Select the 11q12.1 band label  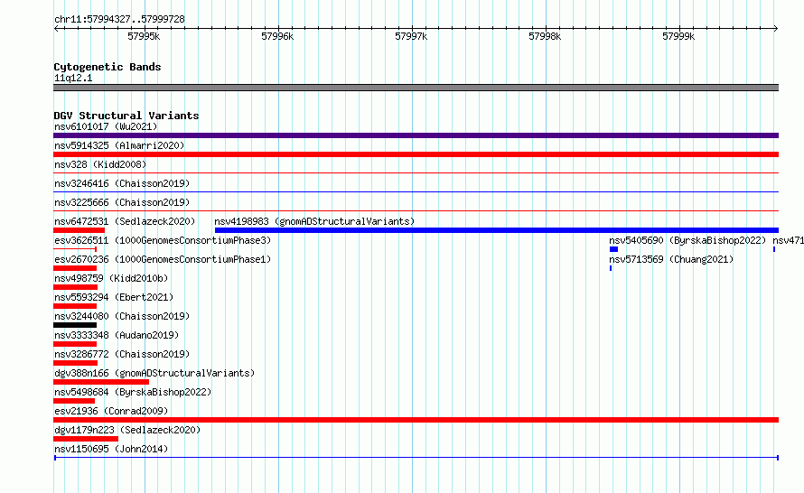tap(73, 78)
